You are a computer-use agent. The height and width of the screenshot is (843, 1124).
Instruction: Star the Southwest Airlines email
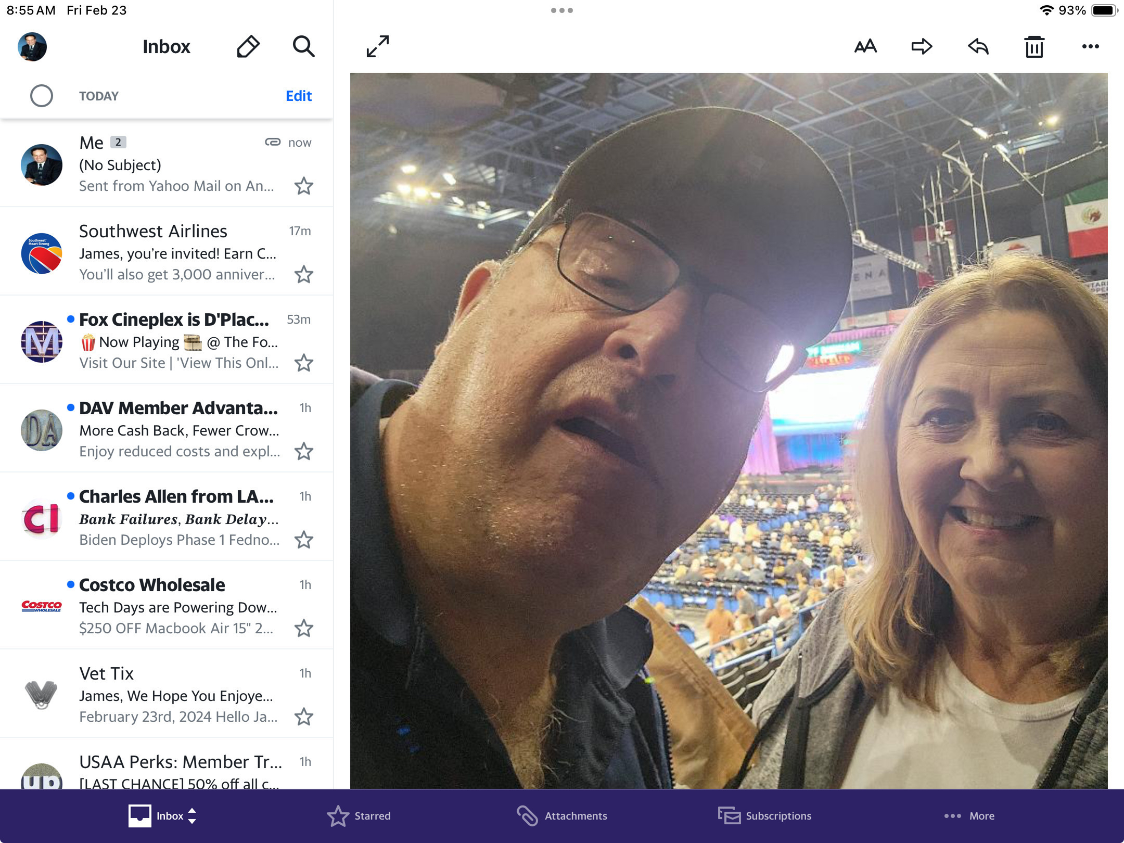304,274
